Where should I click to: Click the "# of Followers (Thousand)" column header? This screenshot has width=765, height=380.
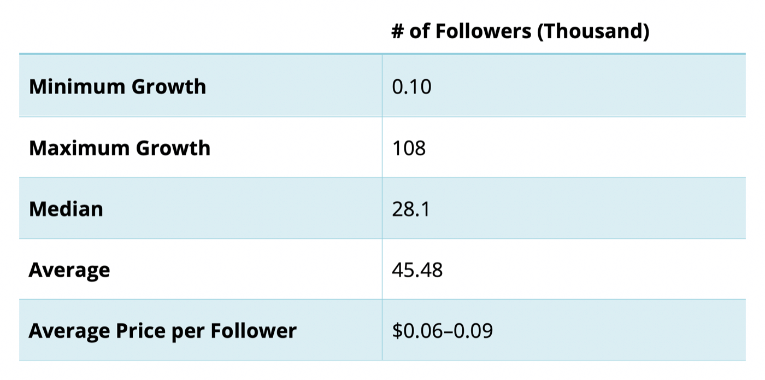coord(520,31)
